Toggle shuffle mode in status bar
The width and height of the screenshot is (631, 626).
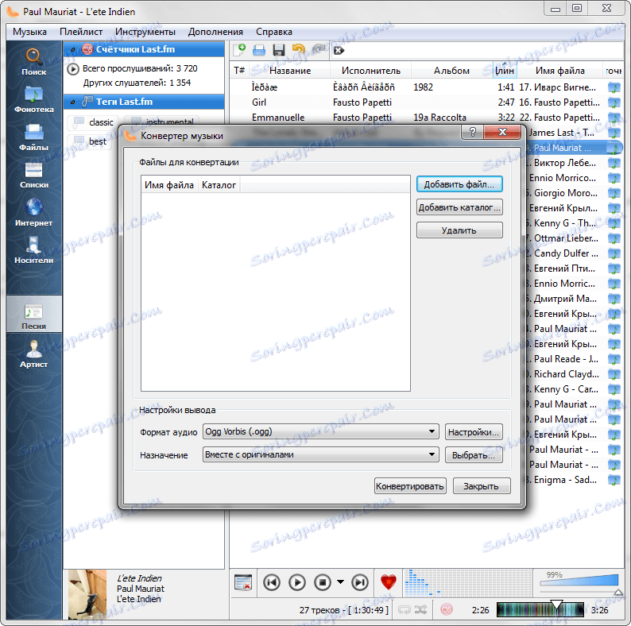420,610
